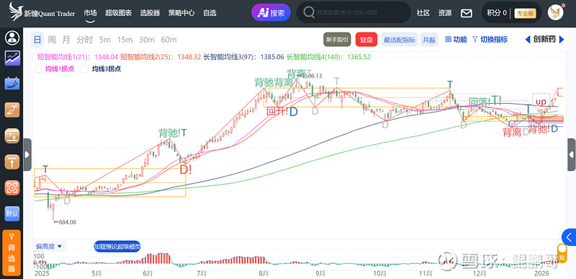Image resolution: width=576 pixels, height=279 pixels.
Task: Toggle the 均线1拐点 checkbox
Action: 38,68
